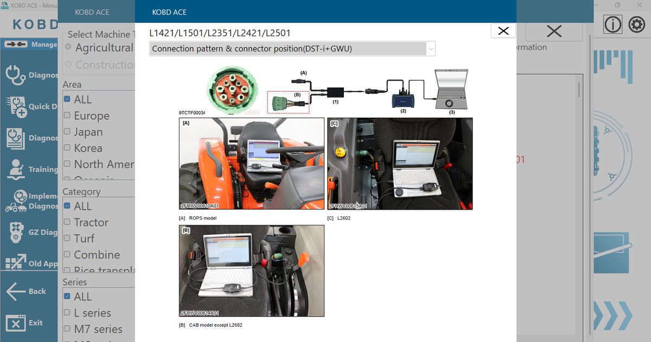Open the Training icon in the sidebar
The image size is (651, 342).
tap(16, 169)
